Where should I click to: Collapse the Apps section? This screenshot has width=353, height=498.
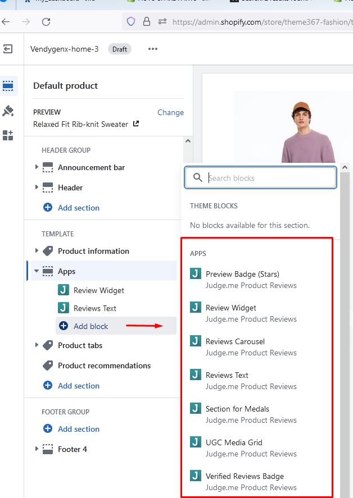coord(37,271)
